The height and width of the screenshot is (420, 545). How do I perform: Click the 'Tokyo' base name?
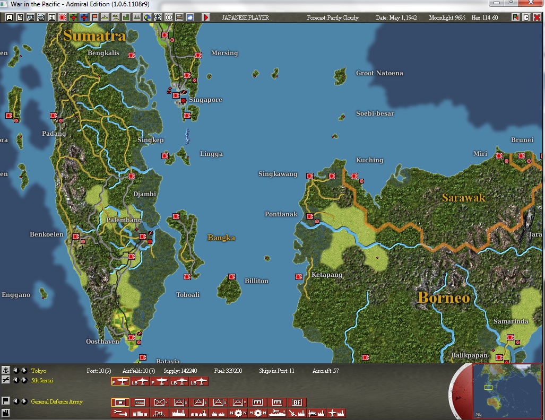pos(39,371)
